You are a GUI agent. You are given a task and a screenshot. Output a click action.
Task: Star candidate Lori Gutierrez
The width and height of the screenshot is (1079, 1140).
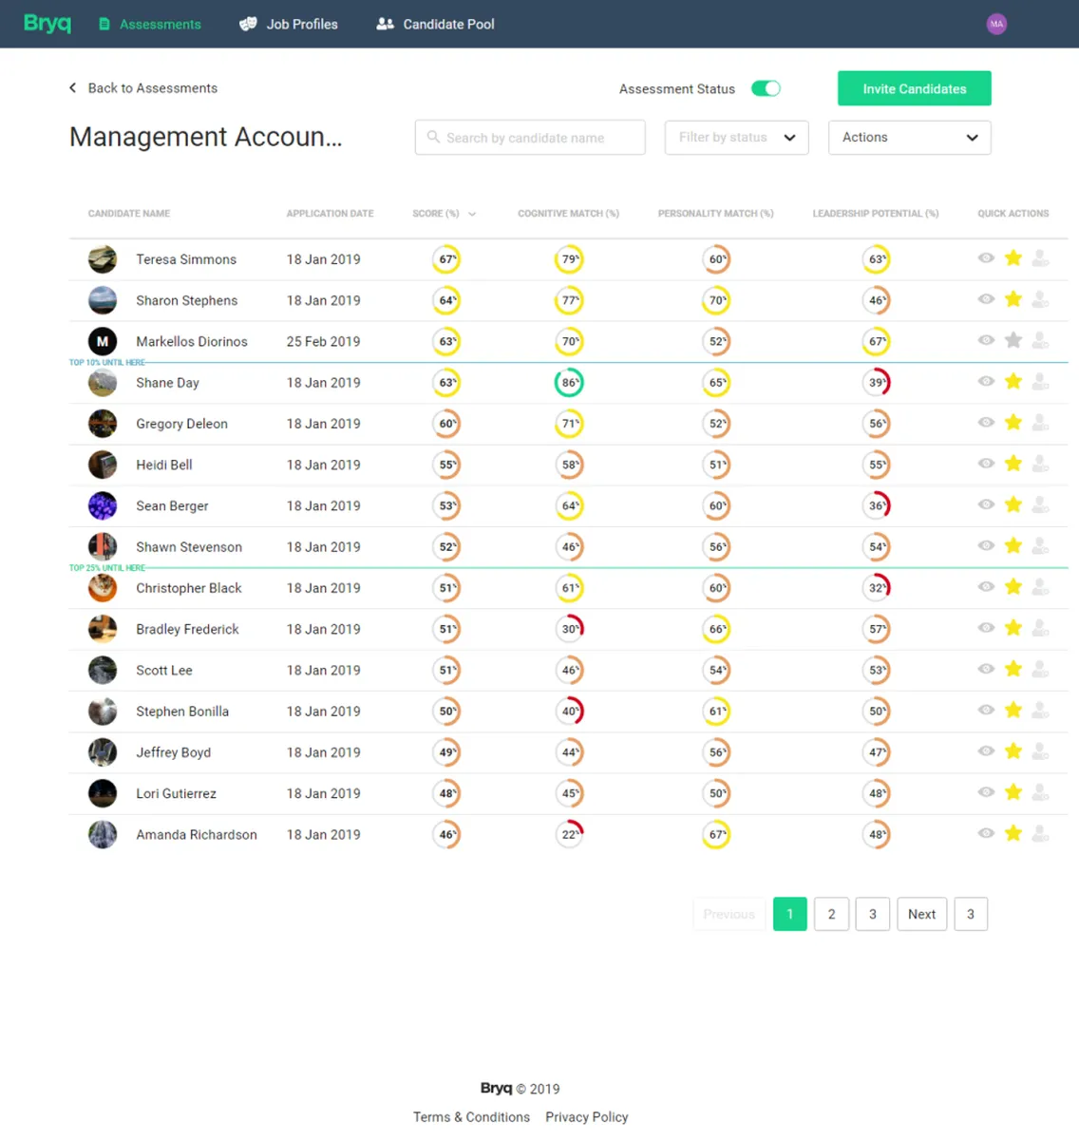1013,791
